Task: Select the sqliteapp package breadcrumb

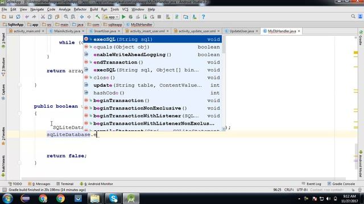Action: point(113,24)
